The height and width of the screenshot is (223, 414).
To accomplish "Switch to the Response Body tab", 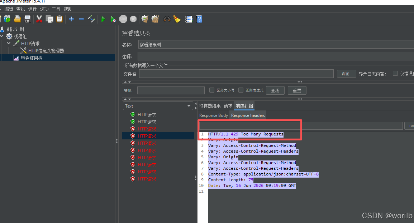I will (214, 115).
